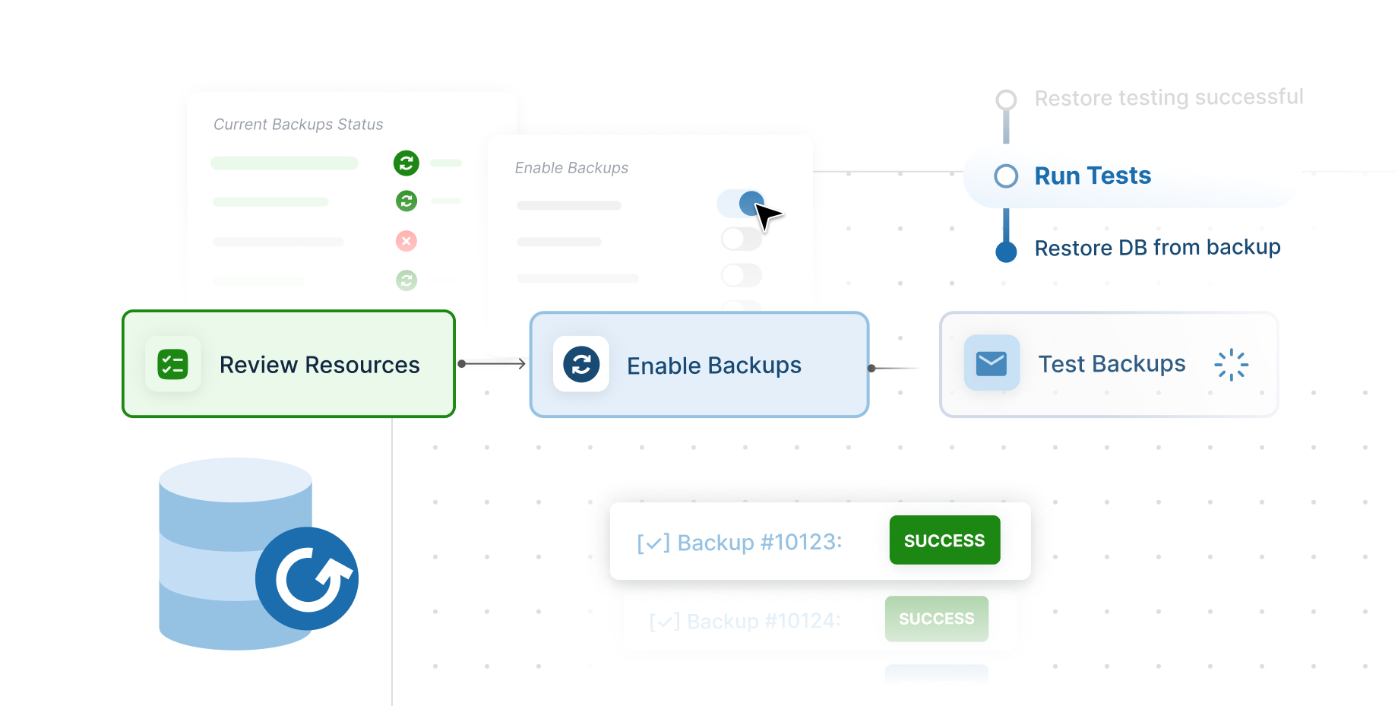Click the mail icon in Test Backups card
Viewport: 1398px width, 706px height.
point(992,363)
